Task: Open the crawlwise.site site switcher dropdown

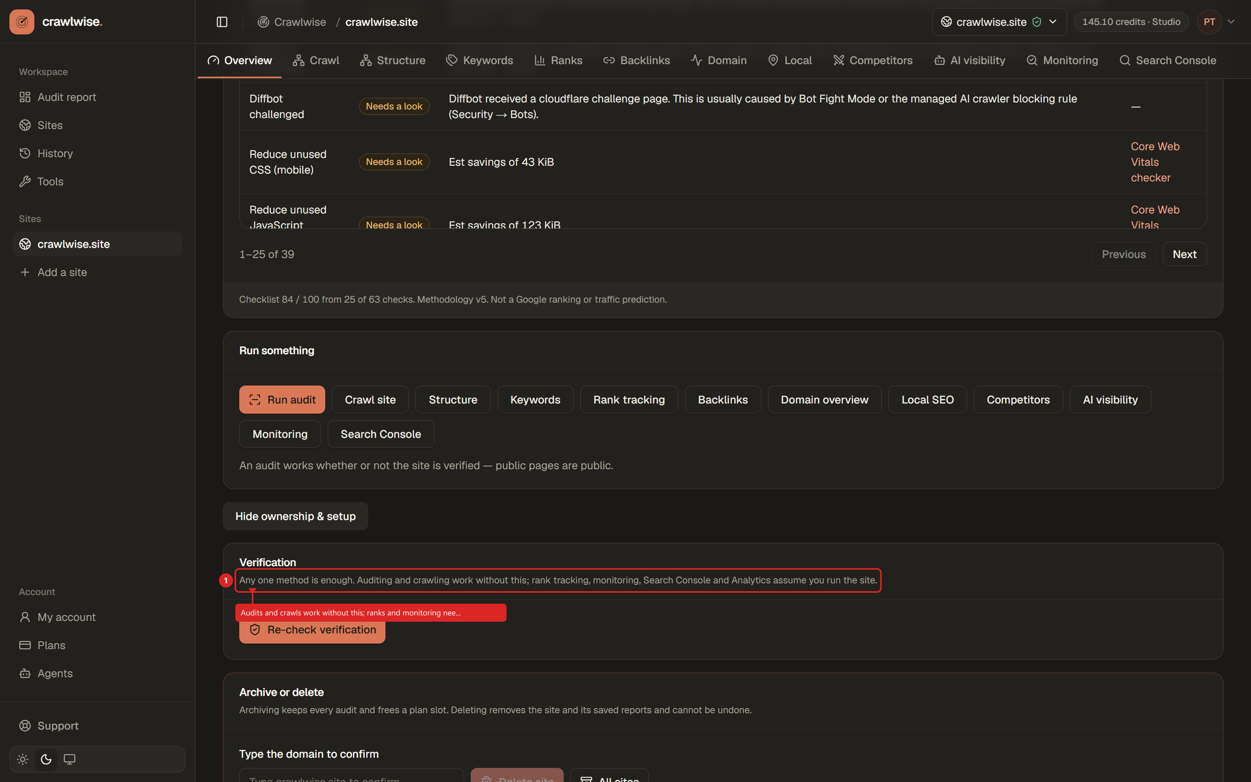Action: [999, 22]
